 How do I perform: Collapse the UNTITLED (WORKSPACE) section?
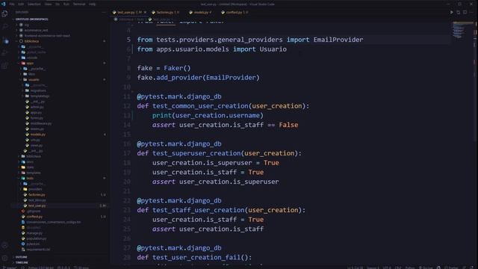tap(31, 19)
